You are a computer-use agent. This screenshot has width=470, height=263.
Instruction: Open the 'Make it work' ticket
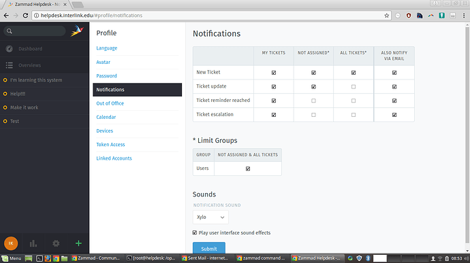click(x=44, y=107)
